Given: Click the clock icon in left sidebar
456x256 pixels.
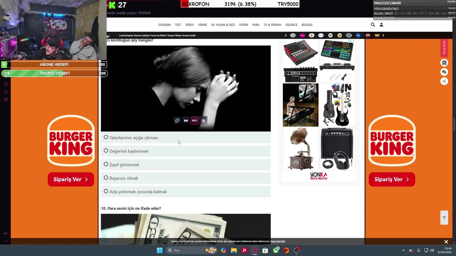Looking at the screenshot, I should click(x=6, y=84).
